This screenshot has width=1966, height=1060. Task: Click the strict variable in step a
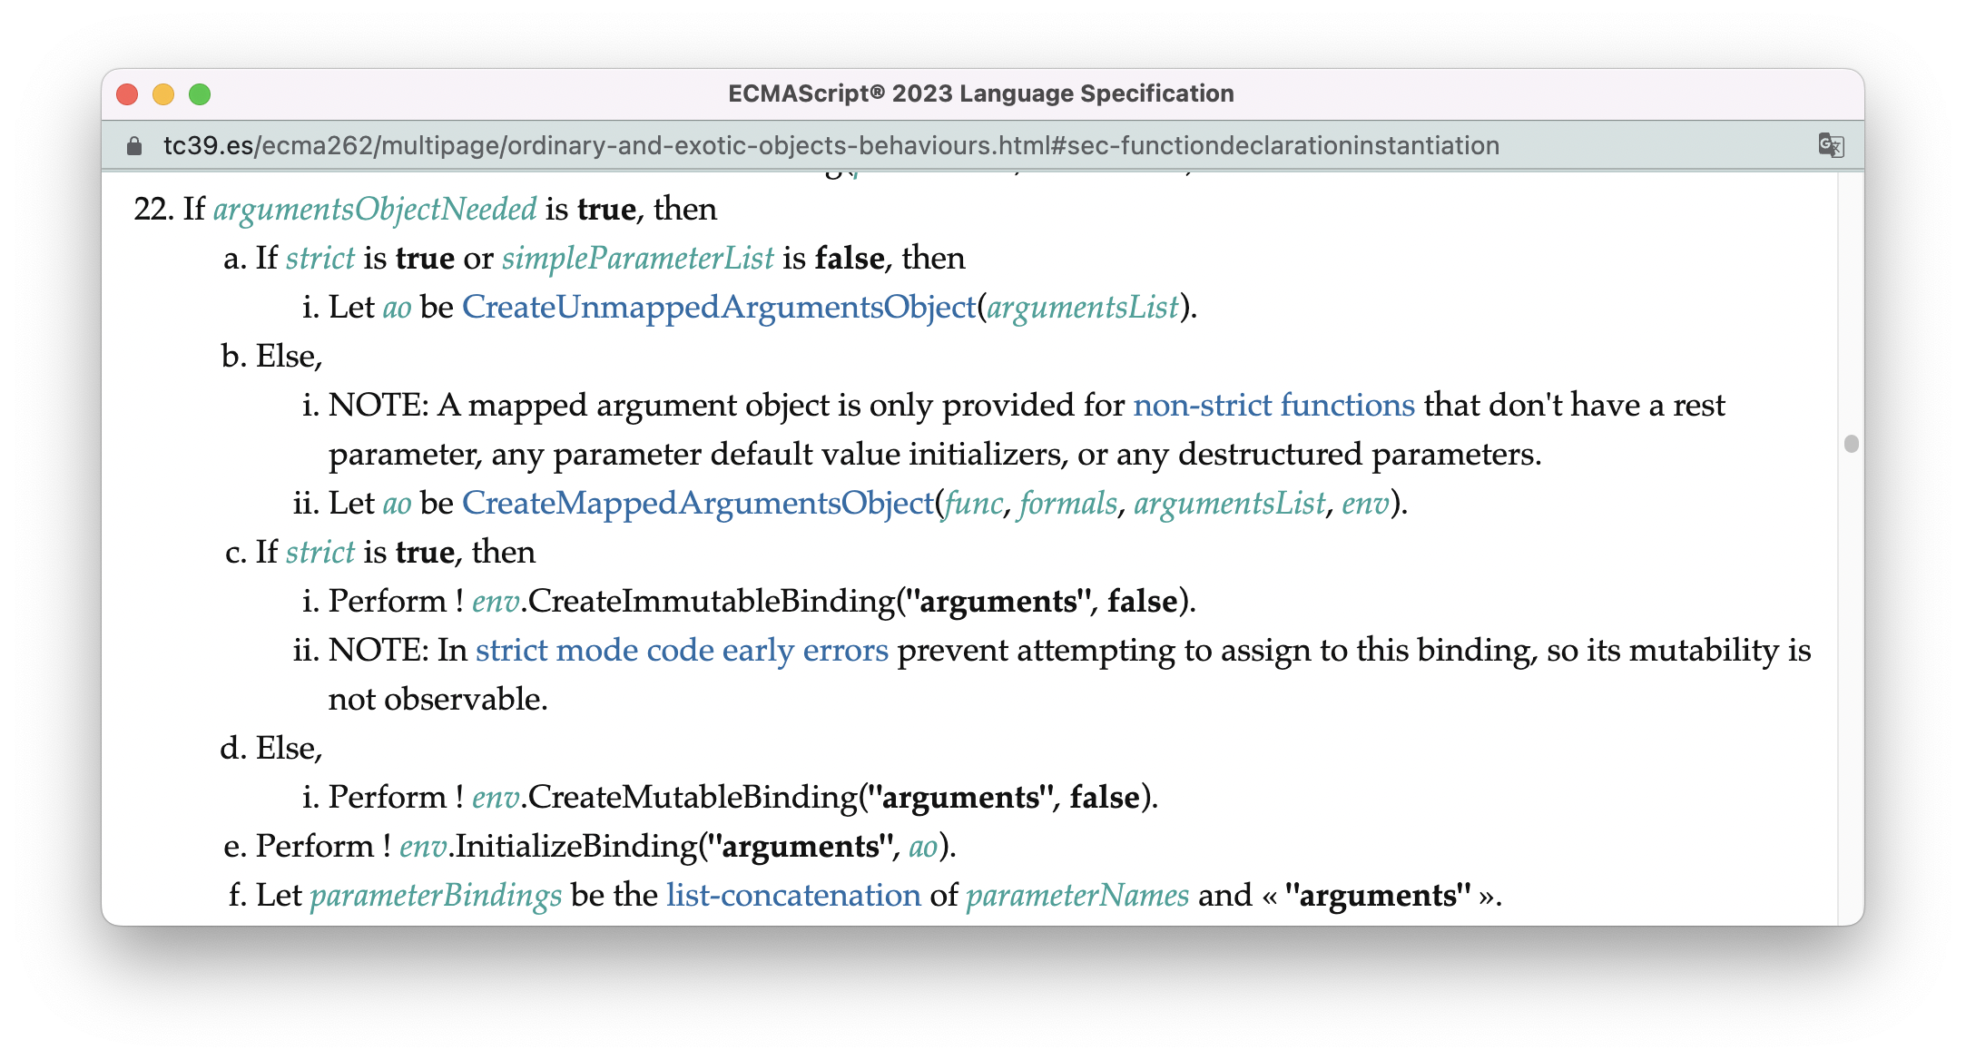[x=320, y=258]
